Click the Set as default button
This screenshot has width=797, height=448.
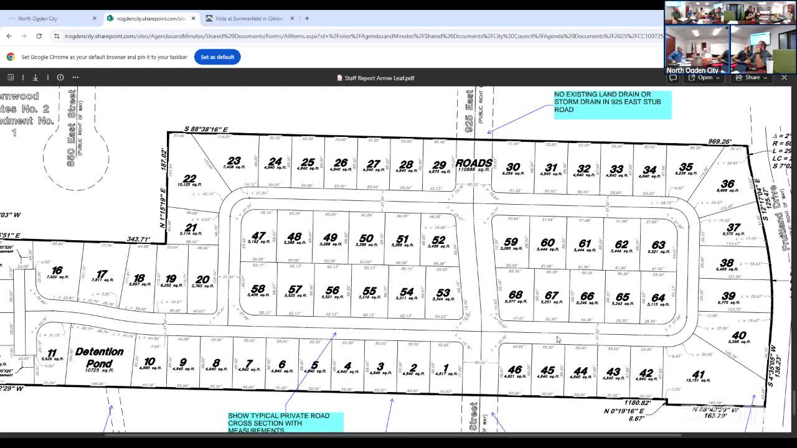point(217,57)
